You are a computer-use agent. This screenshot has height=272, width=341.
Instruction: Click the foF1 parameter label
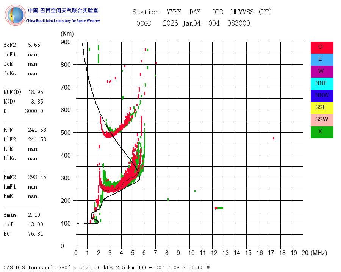point(10,54)
